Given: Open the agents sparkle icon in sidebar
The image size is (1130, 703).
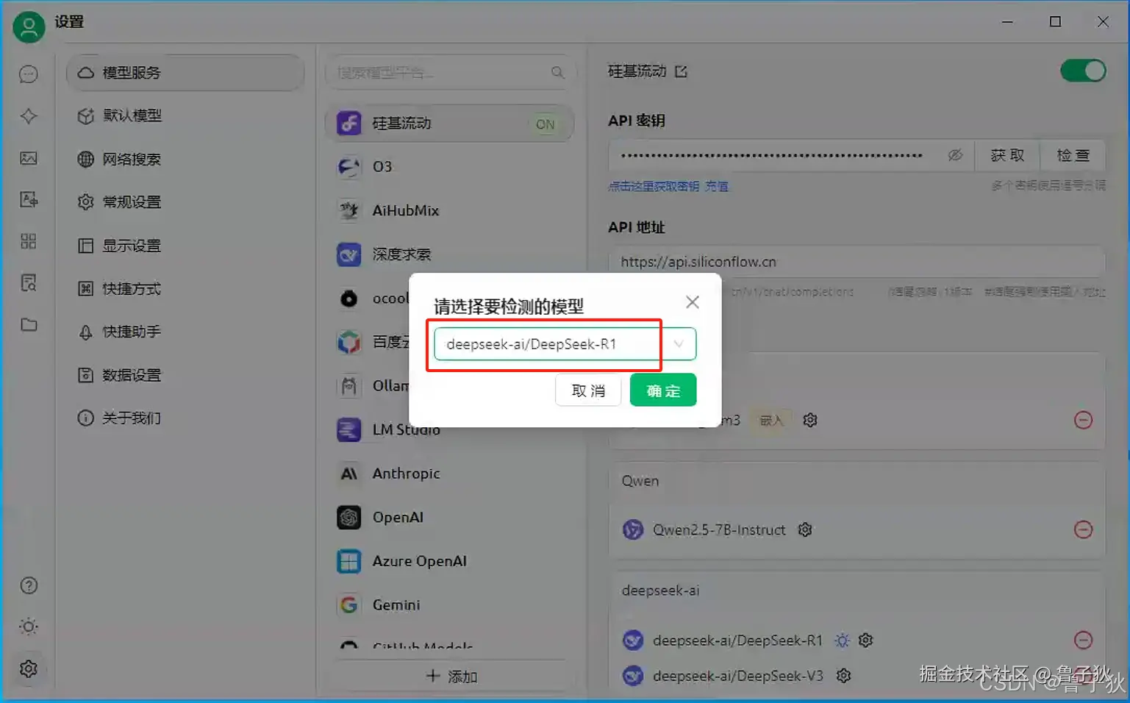Looking at the screenshot, I should [29, 115].
